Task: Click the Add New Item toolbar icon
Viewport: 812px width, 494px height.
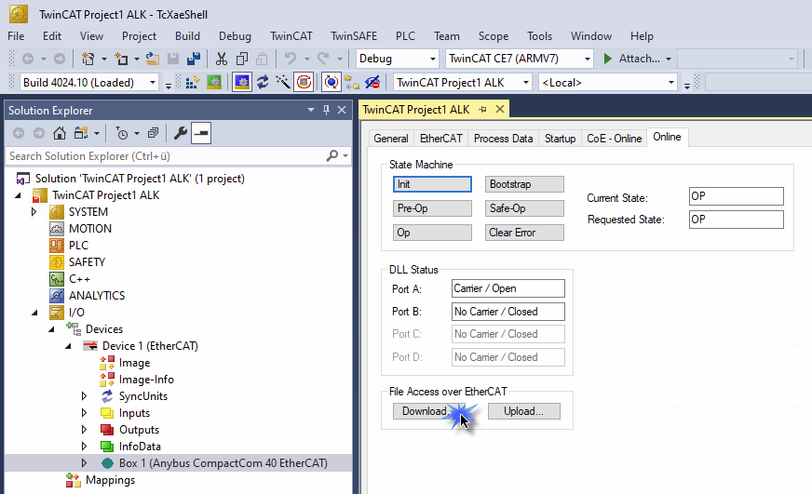Action: click(121, 59)
